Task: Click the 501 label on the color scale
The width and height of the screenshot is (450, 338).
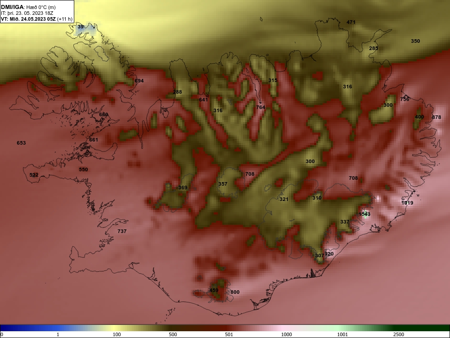Action: click(x=229, y=334)
